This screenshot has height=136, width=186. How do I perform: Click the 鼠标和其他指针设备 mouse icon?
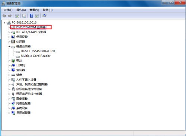coord(13,89)
